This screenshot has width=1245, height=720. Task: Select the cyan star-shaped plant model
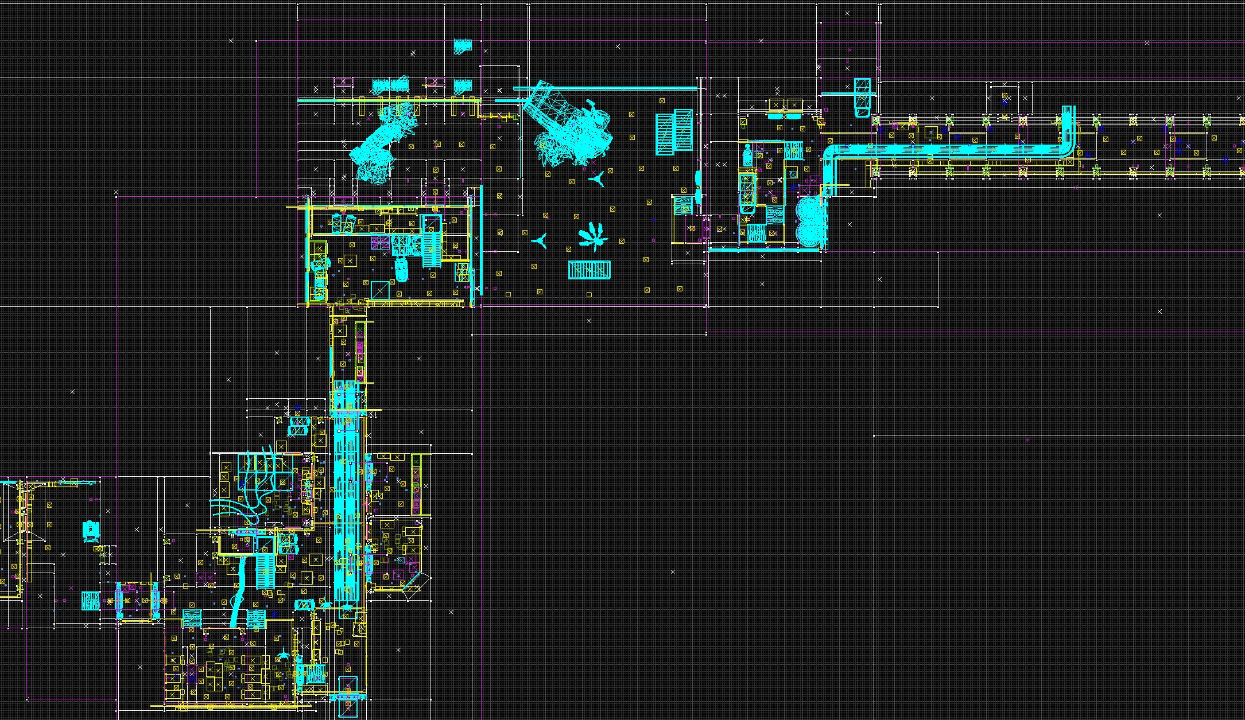click(592, 236)
